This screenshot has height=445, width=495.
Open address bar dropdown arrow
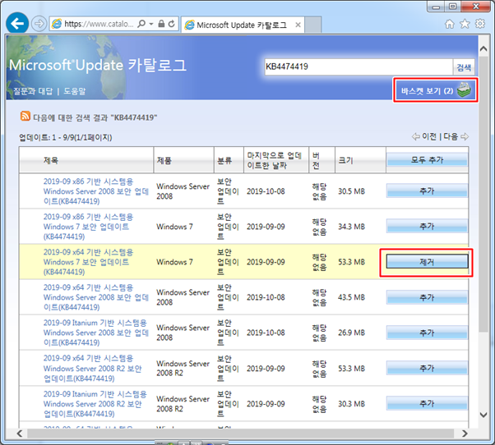tap(151, 24)
